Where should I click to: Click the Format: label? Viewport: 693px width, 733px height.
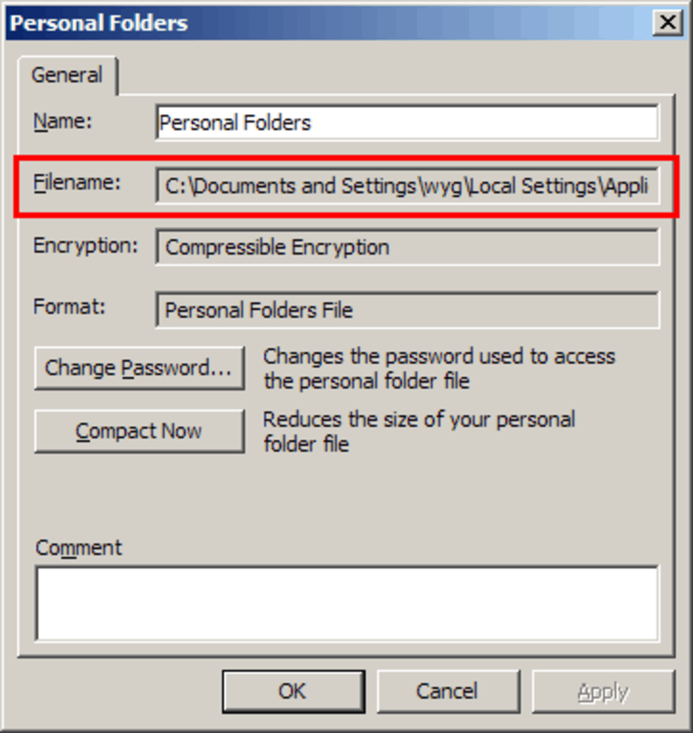tap(69, 306)
